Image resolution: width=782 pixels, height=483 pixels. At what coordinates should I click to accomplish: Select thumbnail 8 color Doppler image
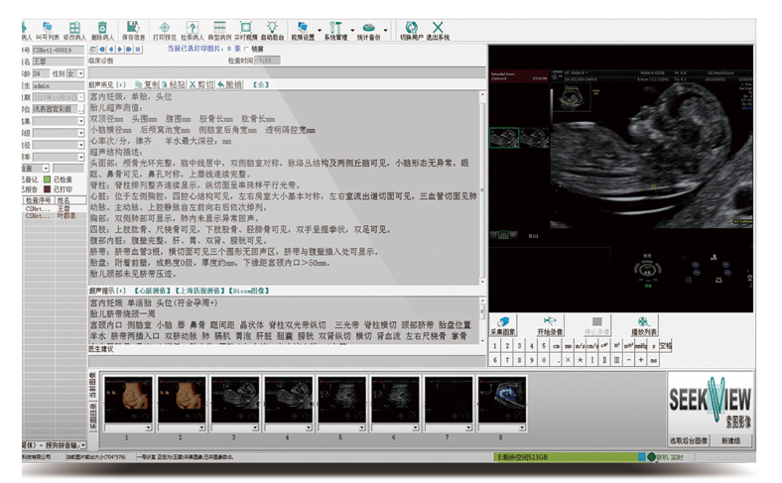pyautogui.click(x=502, y=400)
